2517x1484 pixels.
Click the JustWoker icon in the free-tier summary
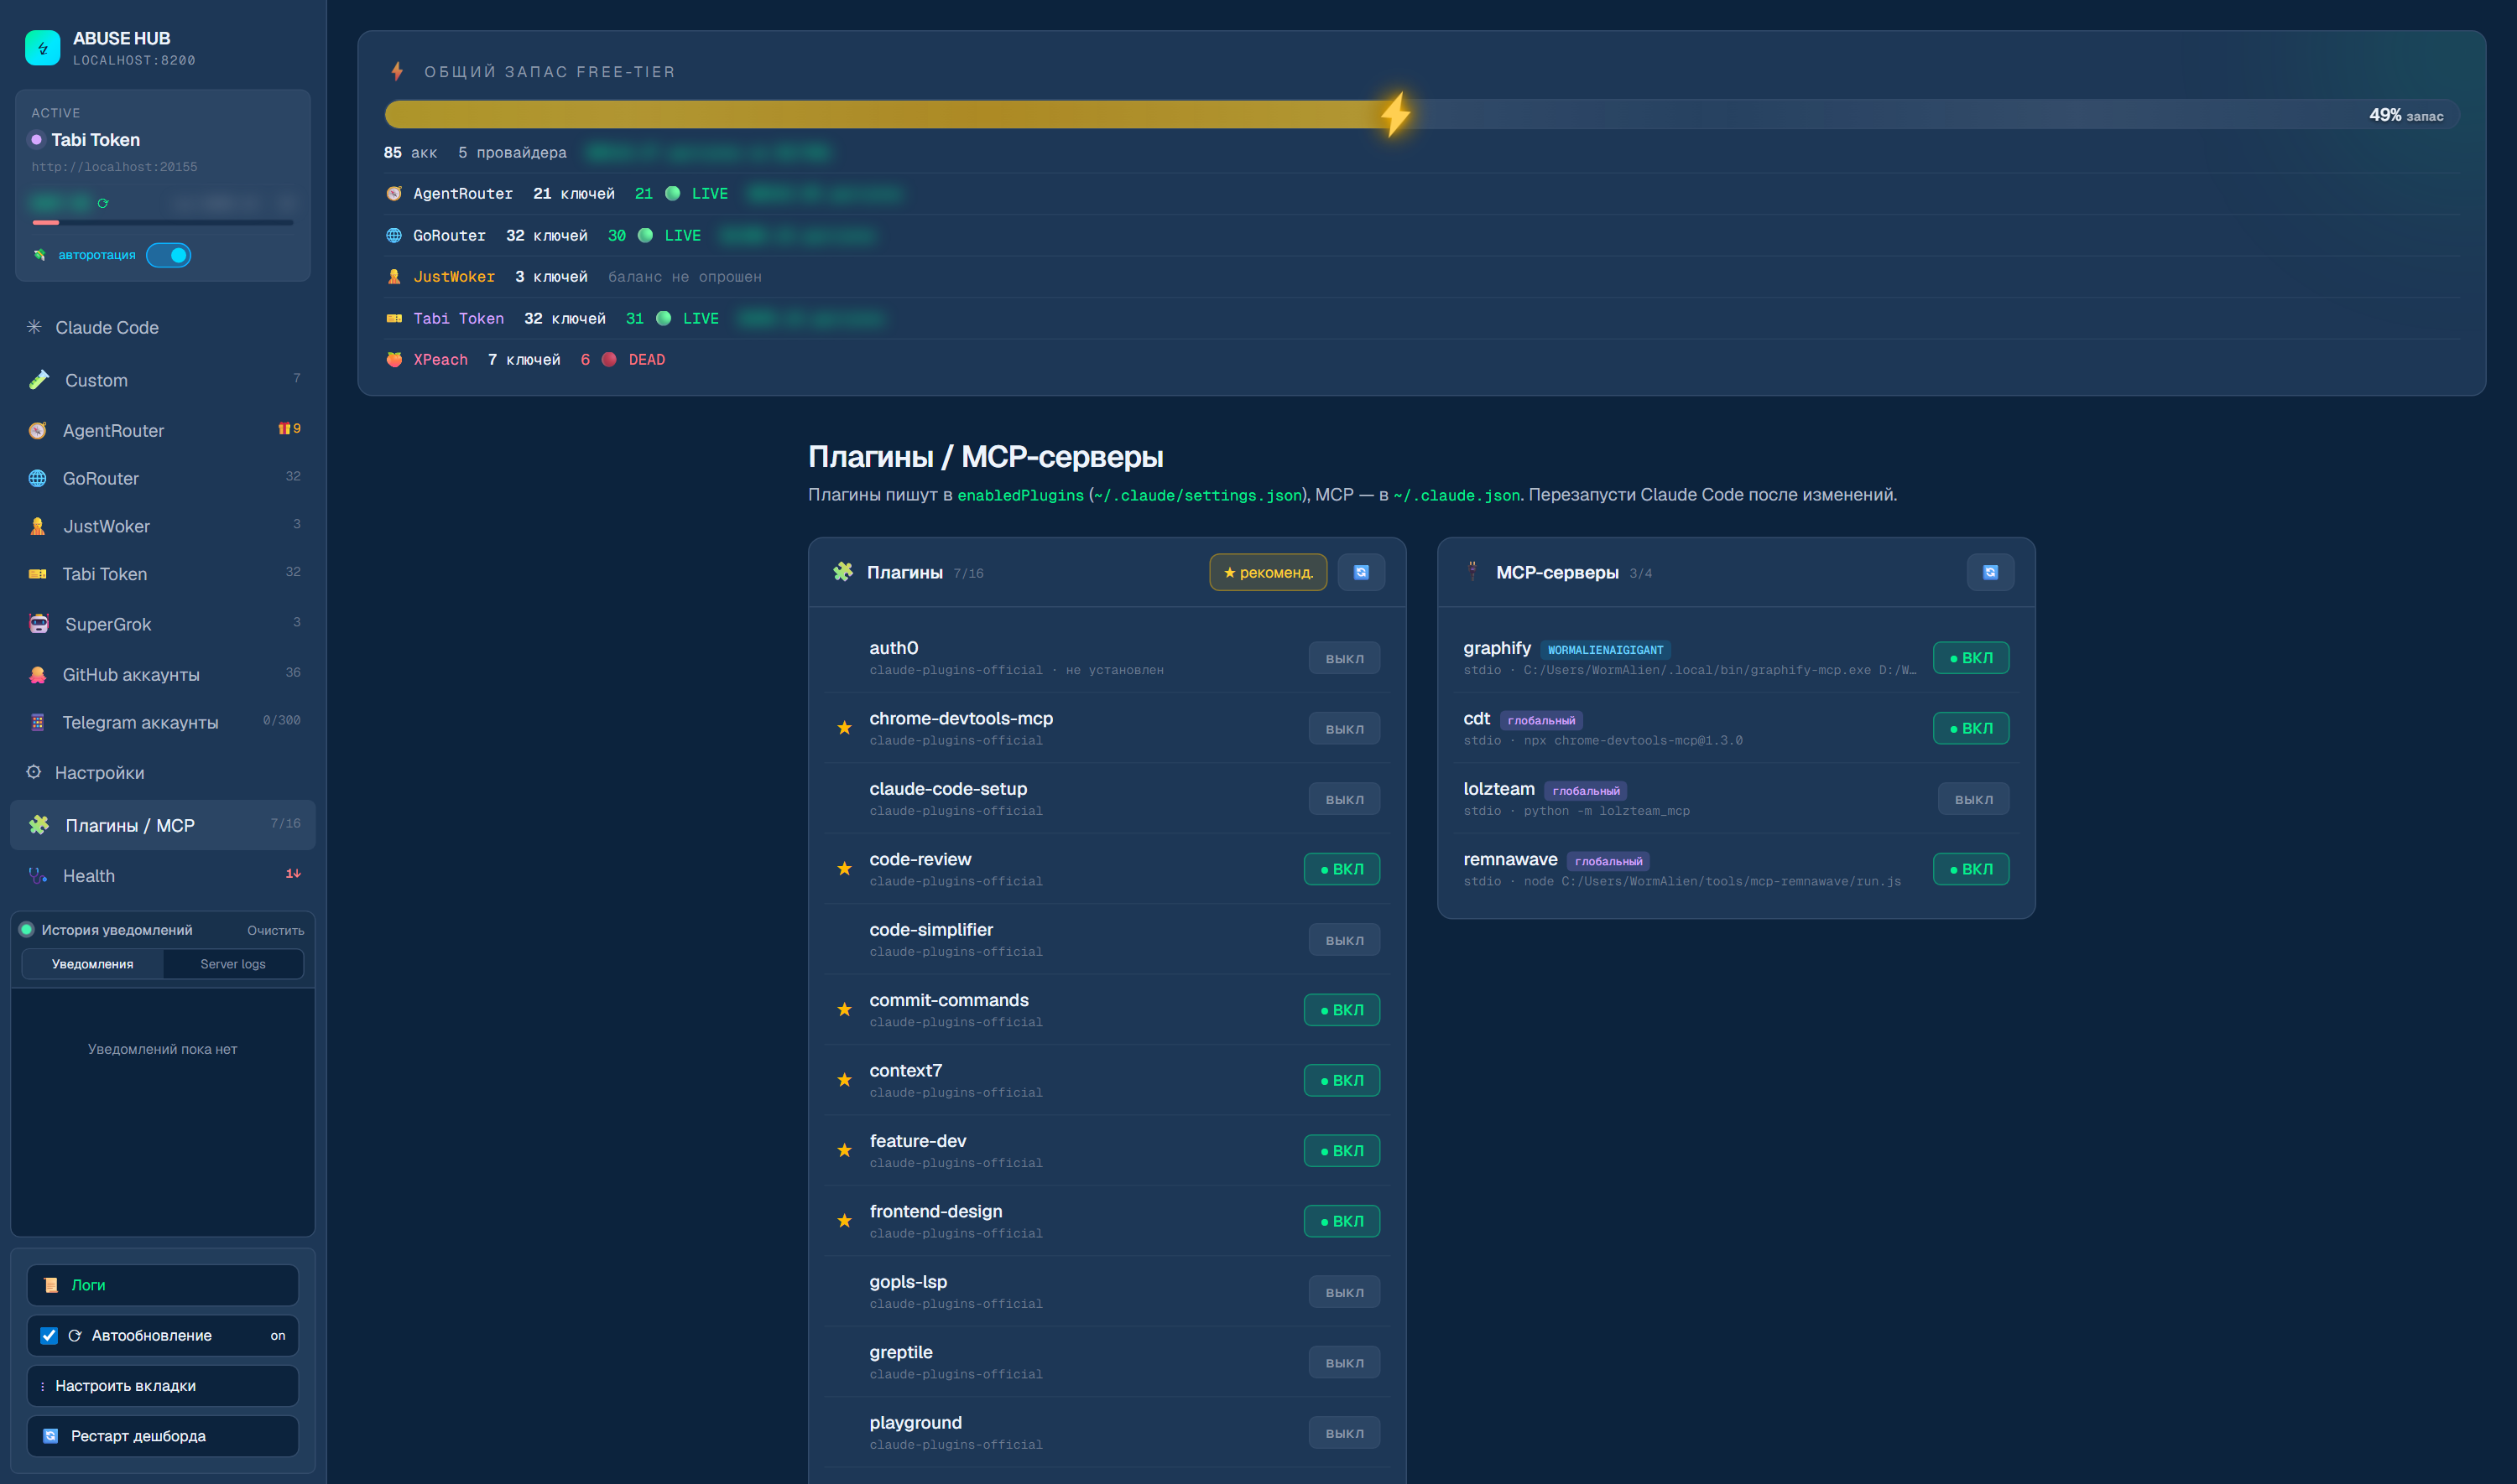(394, 277)
